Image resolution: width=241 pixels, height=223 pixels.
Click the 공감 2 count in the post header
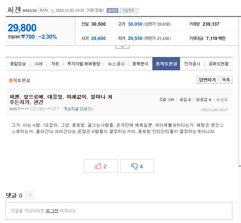tap(185, 100)
